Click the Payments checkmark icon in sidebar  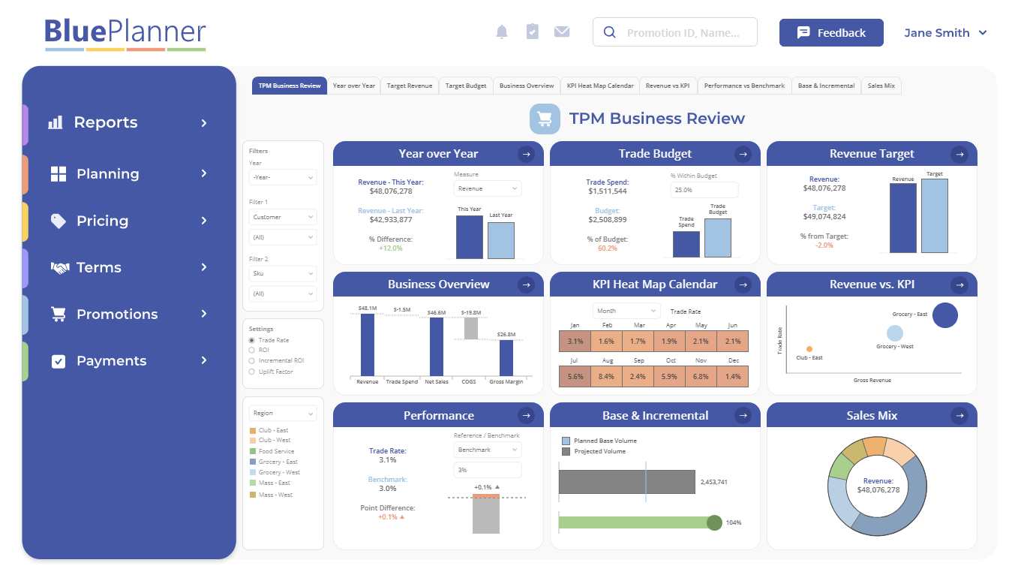pos(58,361)
